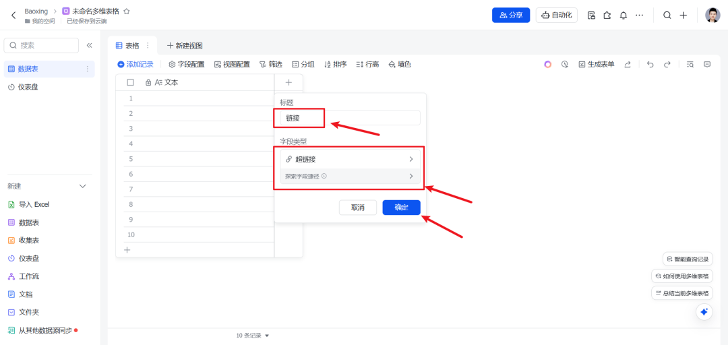This screenshot has width=728, height=345.
Task: Toggle the select-all checkbox in the header row
Action: (x=131, y=82)
